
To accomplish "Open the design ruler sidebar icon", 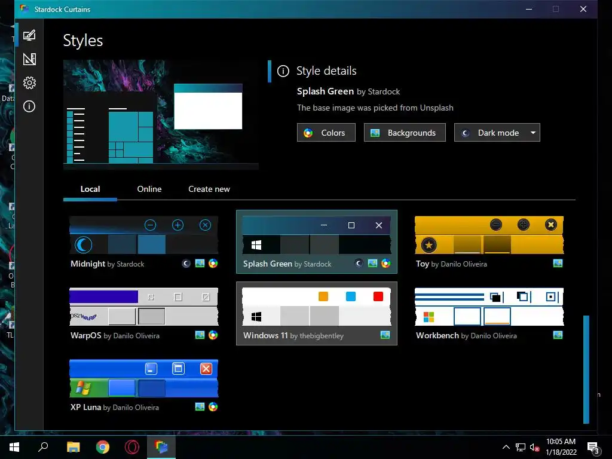I will (x=29, y=59).
